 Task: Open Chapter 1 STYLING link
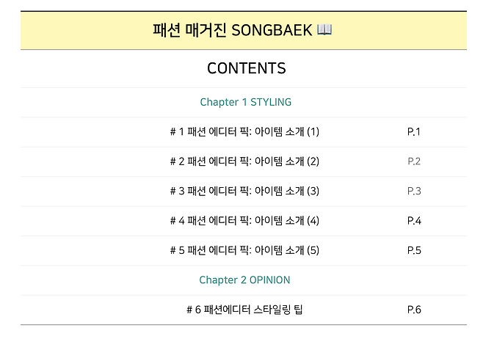pyautogui.click(x=245, y=102)
